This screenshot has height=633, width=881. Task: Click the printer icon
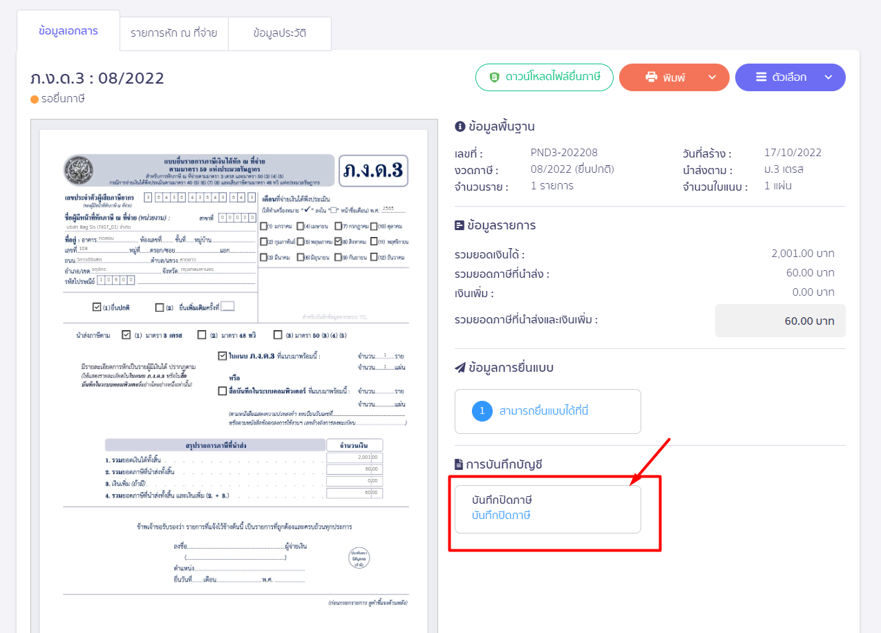[x=651, y=77]
